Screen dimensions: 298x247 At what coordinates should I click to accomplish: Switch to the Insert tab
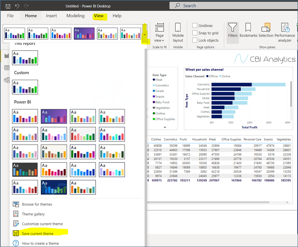pos(51,16)
